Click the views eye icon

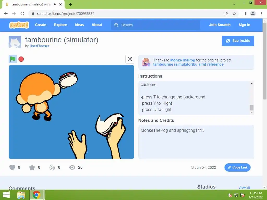pos(72,167)
